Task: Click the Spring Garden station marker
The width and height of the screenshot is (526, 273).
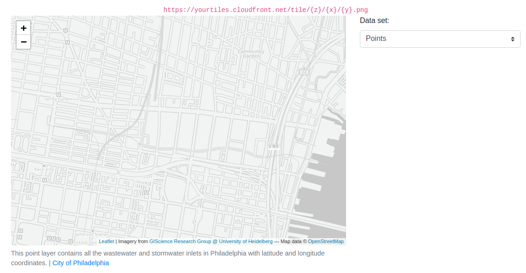Action: pos(58,94)
